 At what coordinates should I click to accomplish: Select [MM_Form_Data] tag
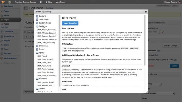[44, 63]
